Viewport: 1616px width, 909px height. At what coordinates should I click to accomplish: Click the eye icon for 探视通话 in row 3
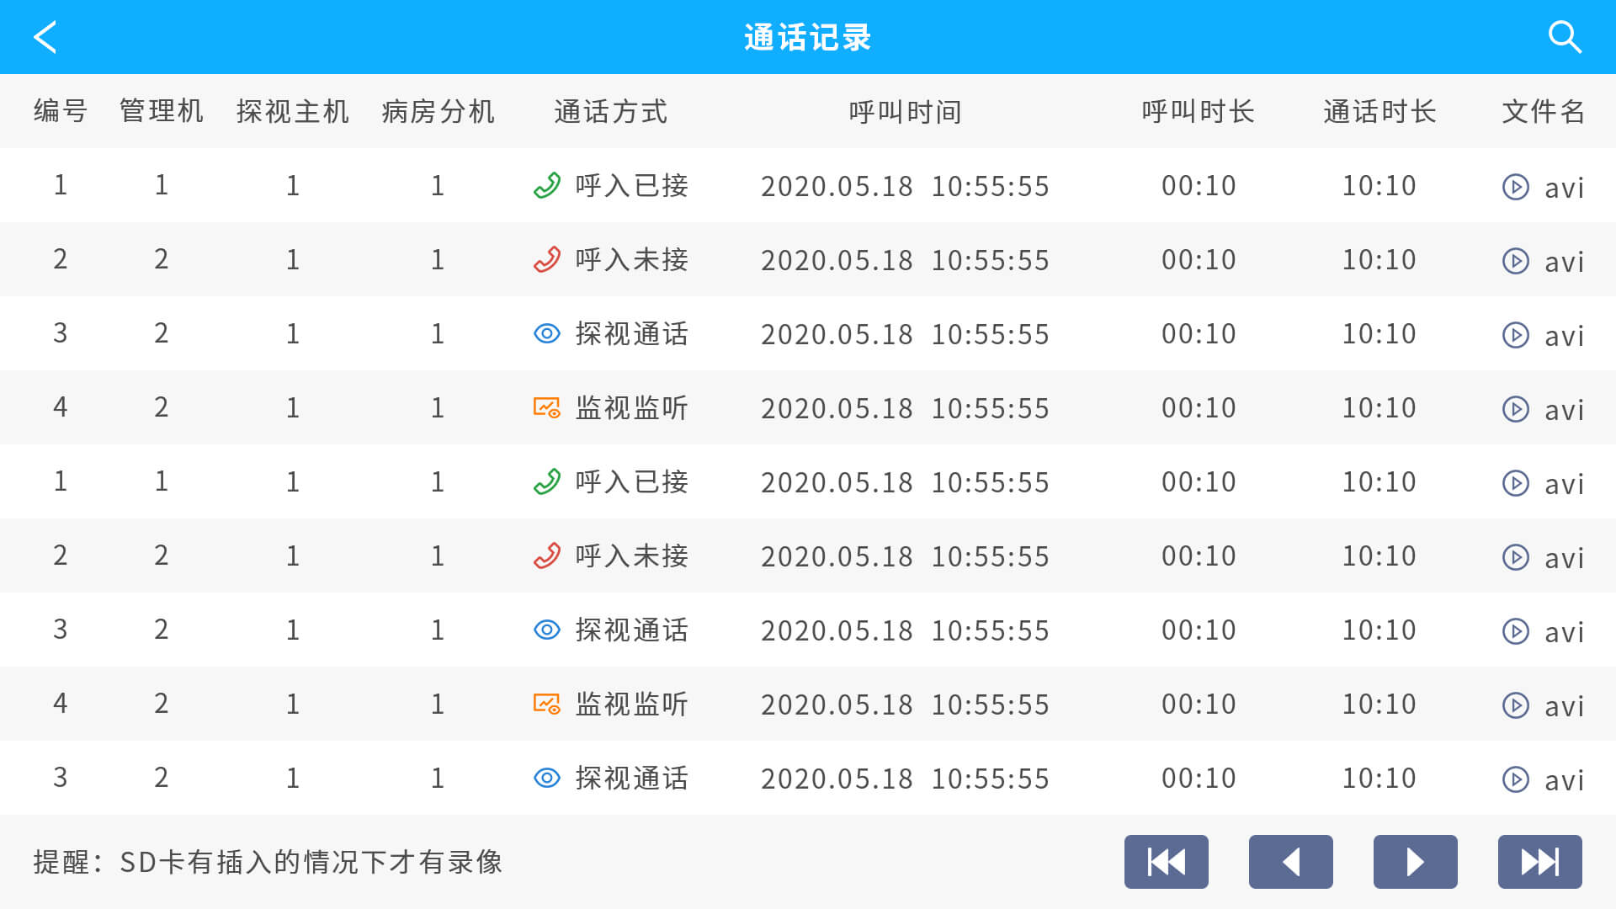(547, 333)
